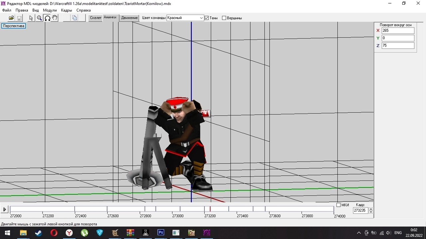Click the copy pages toolbar icon

click(75, 18)
